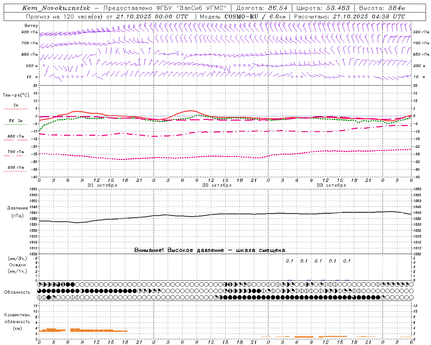Select the 'Давление' pressure panel label

coord(18,208)
